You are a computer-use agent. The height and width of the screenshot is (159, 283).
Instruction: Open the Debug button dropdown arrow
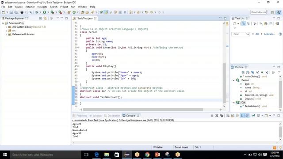(x=40, y=12)
